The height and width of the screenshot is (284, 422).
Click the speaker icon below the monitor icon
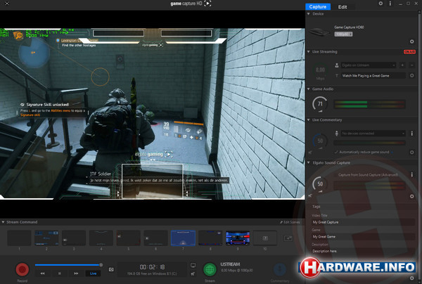[193, 273]
